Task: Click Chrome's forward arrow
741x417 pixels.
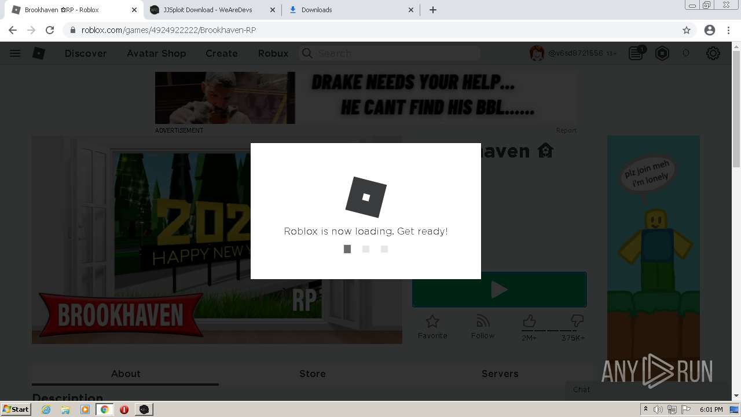Action: point(31,30)
